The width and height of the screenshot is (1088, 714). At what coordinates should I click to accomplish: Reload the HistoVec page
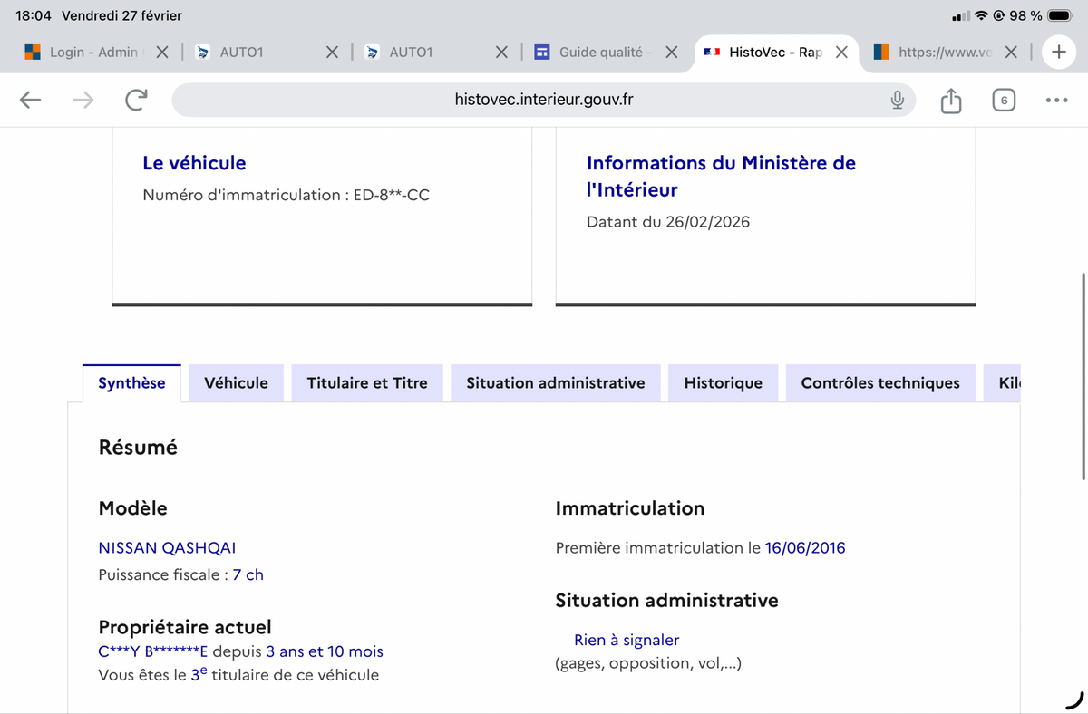136,101
